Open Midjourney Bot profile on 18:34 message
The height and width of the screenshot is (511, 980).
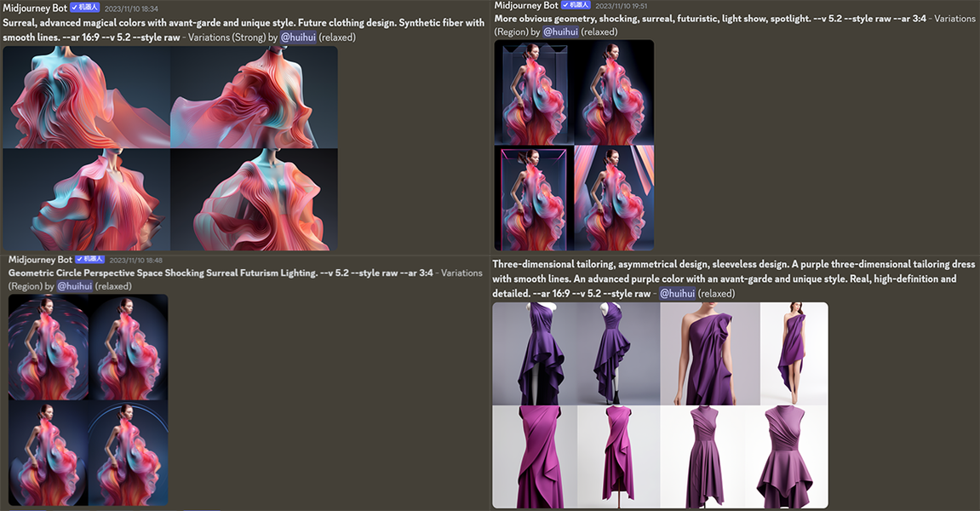tap(34, 9)
